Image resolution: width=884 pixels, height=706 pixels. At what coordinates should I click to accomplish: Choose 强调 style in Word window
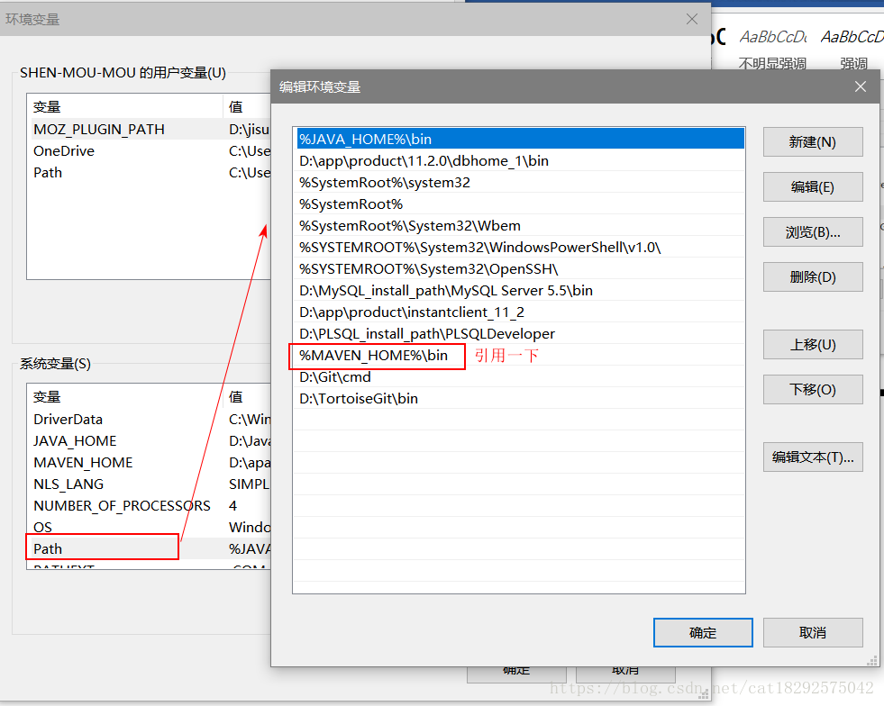852,50
